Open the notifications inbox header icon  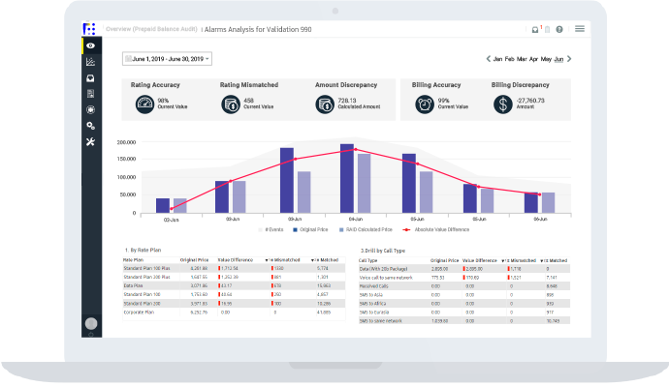[535, 29]
